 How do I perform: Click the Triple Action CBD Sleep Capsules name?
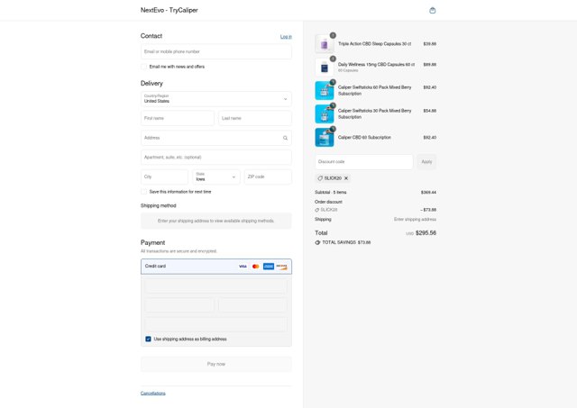pos(375,44)
